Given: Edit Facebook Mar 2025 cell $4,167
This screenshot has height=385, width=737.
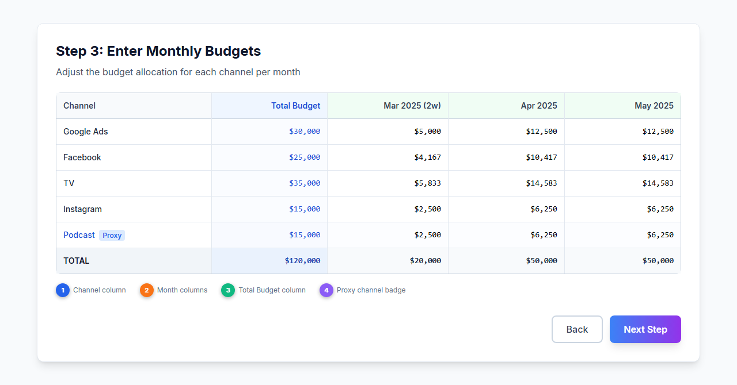Looking at the screenshot, I should click(x=388, y=157).
